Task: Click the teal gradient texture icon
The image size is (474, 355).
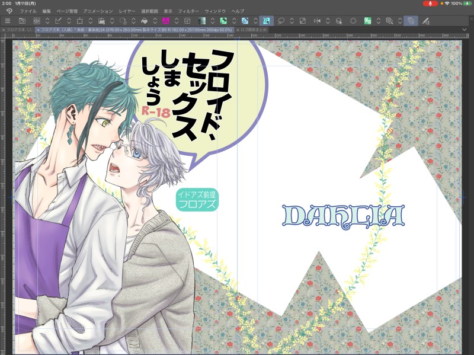Action: [201, 21]
